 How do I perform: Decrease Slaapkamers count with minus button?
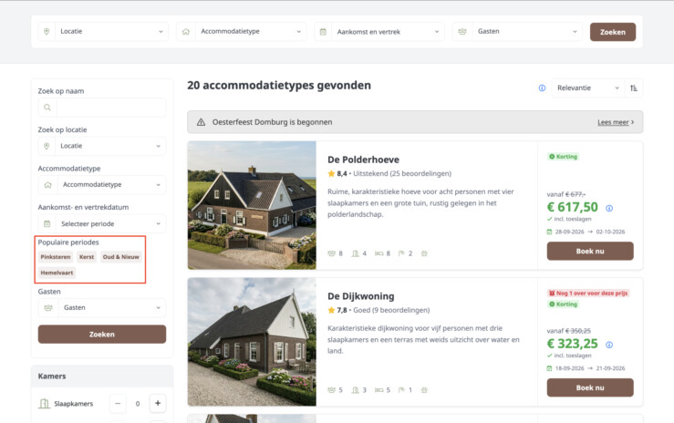(x=118, y=403)
